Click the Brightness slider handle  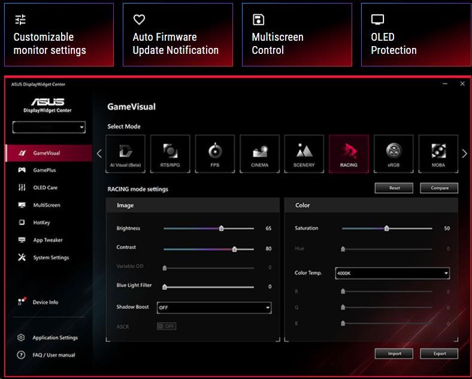pyautogui.click(x=222, y=228)
